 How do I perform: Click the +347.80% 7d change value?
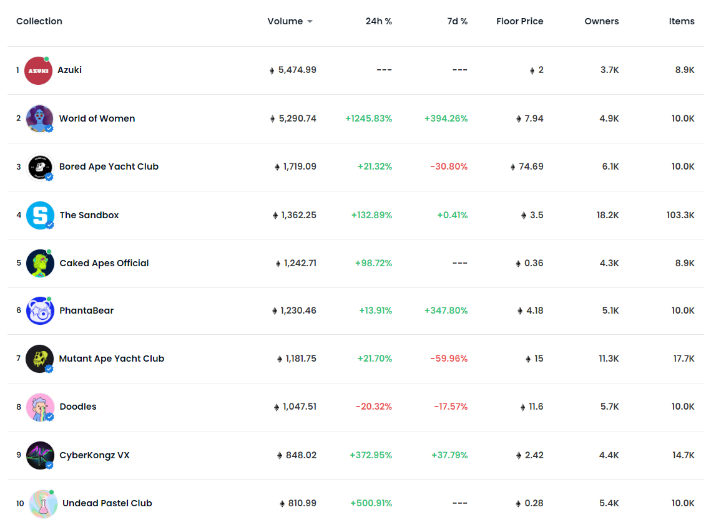(x=446, y=311)
